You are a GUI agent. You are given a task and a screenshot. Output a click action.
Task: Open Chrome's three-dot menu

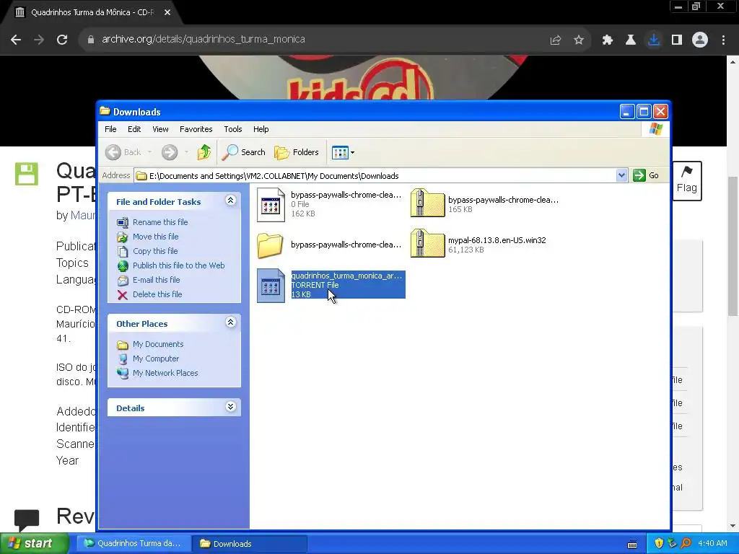tap(723, 40)
